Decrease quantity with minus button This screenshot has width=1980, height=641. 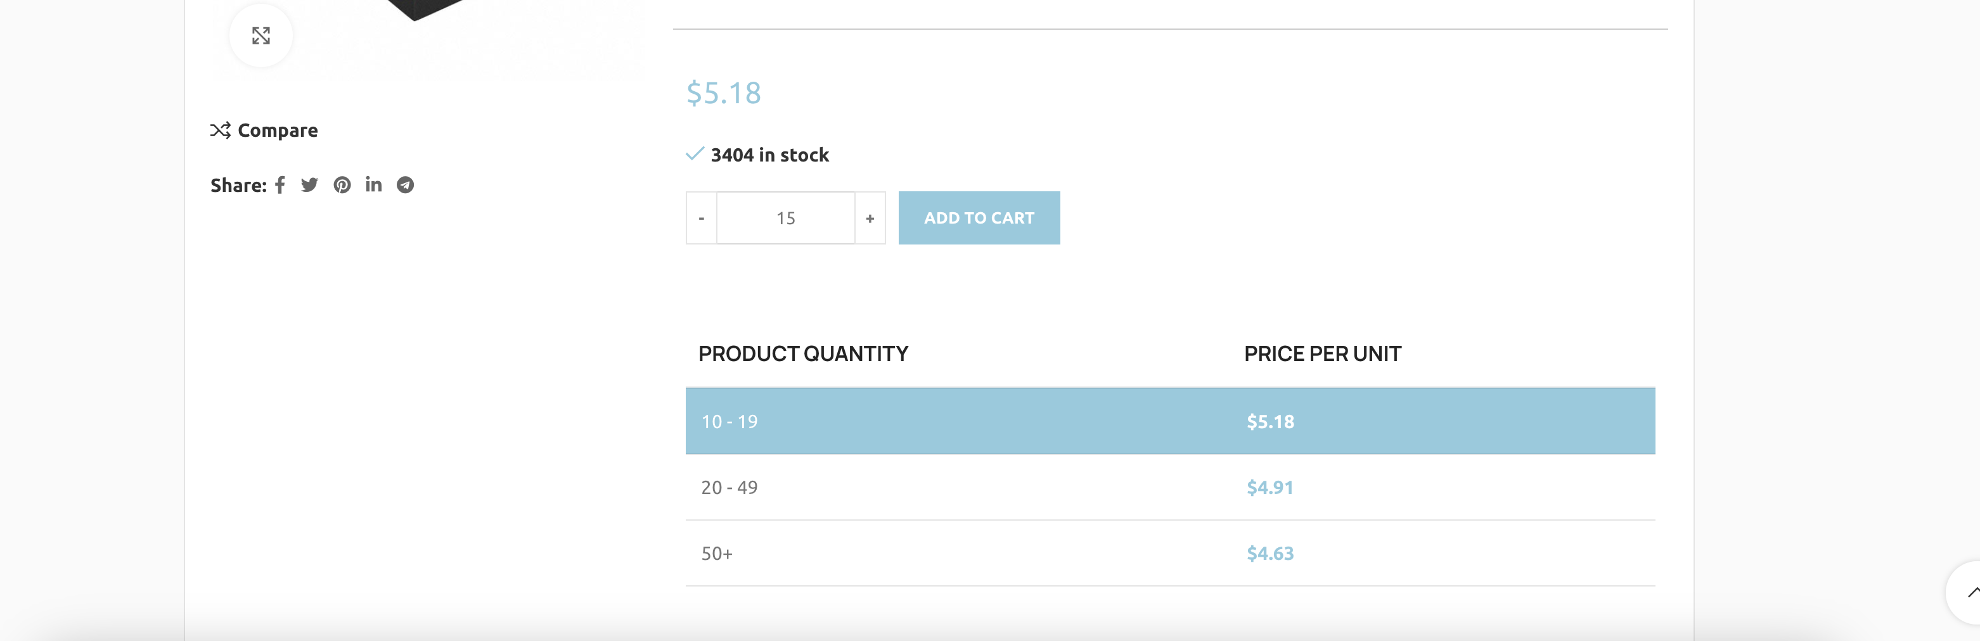tap(701, 219)
